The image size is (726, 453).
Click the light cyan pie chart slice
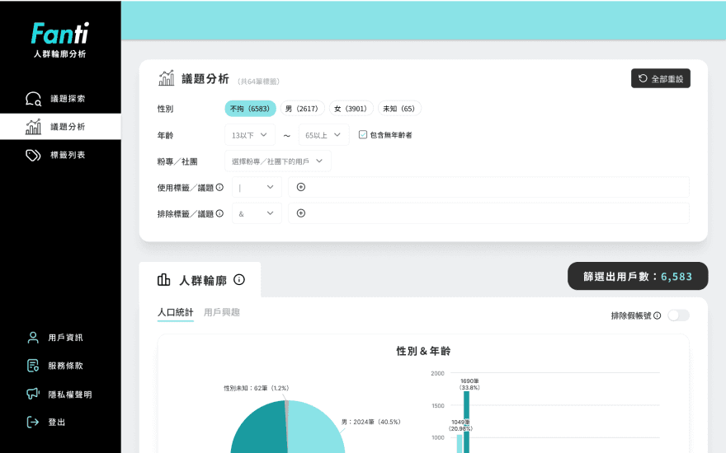[316, 430]
